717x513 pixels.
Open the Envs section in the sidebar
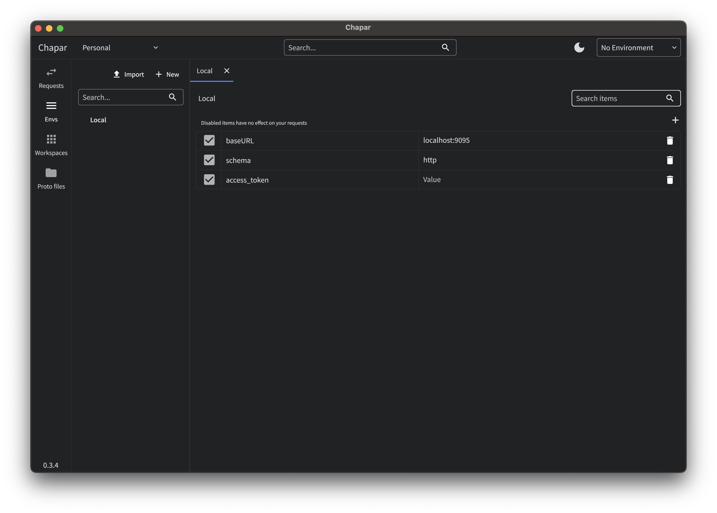(51, 112)
